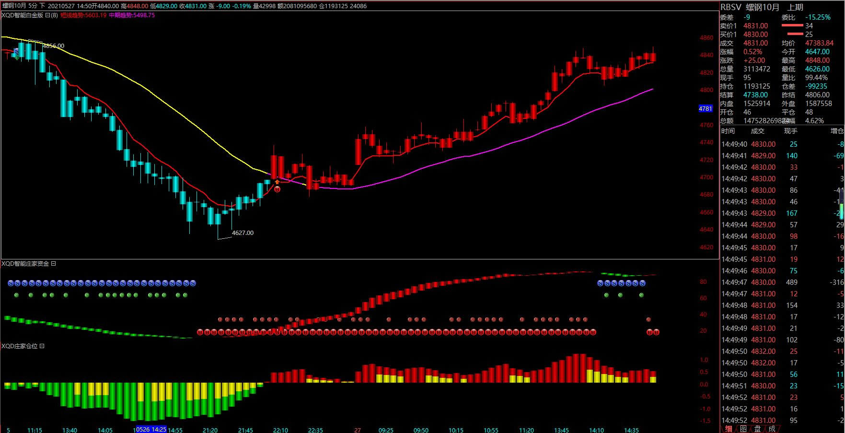Collapse the XQD智能白金版 indicator box icon
The height and width of the screenshot is (433, 845).
point(48,15)
